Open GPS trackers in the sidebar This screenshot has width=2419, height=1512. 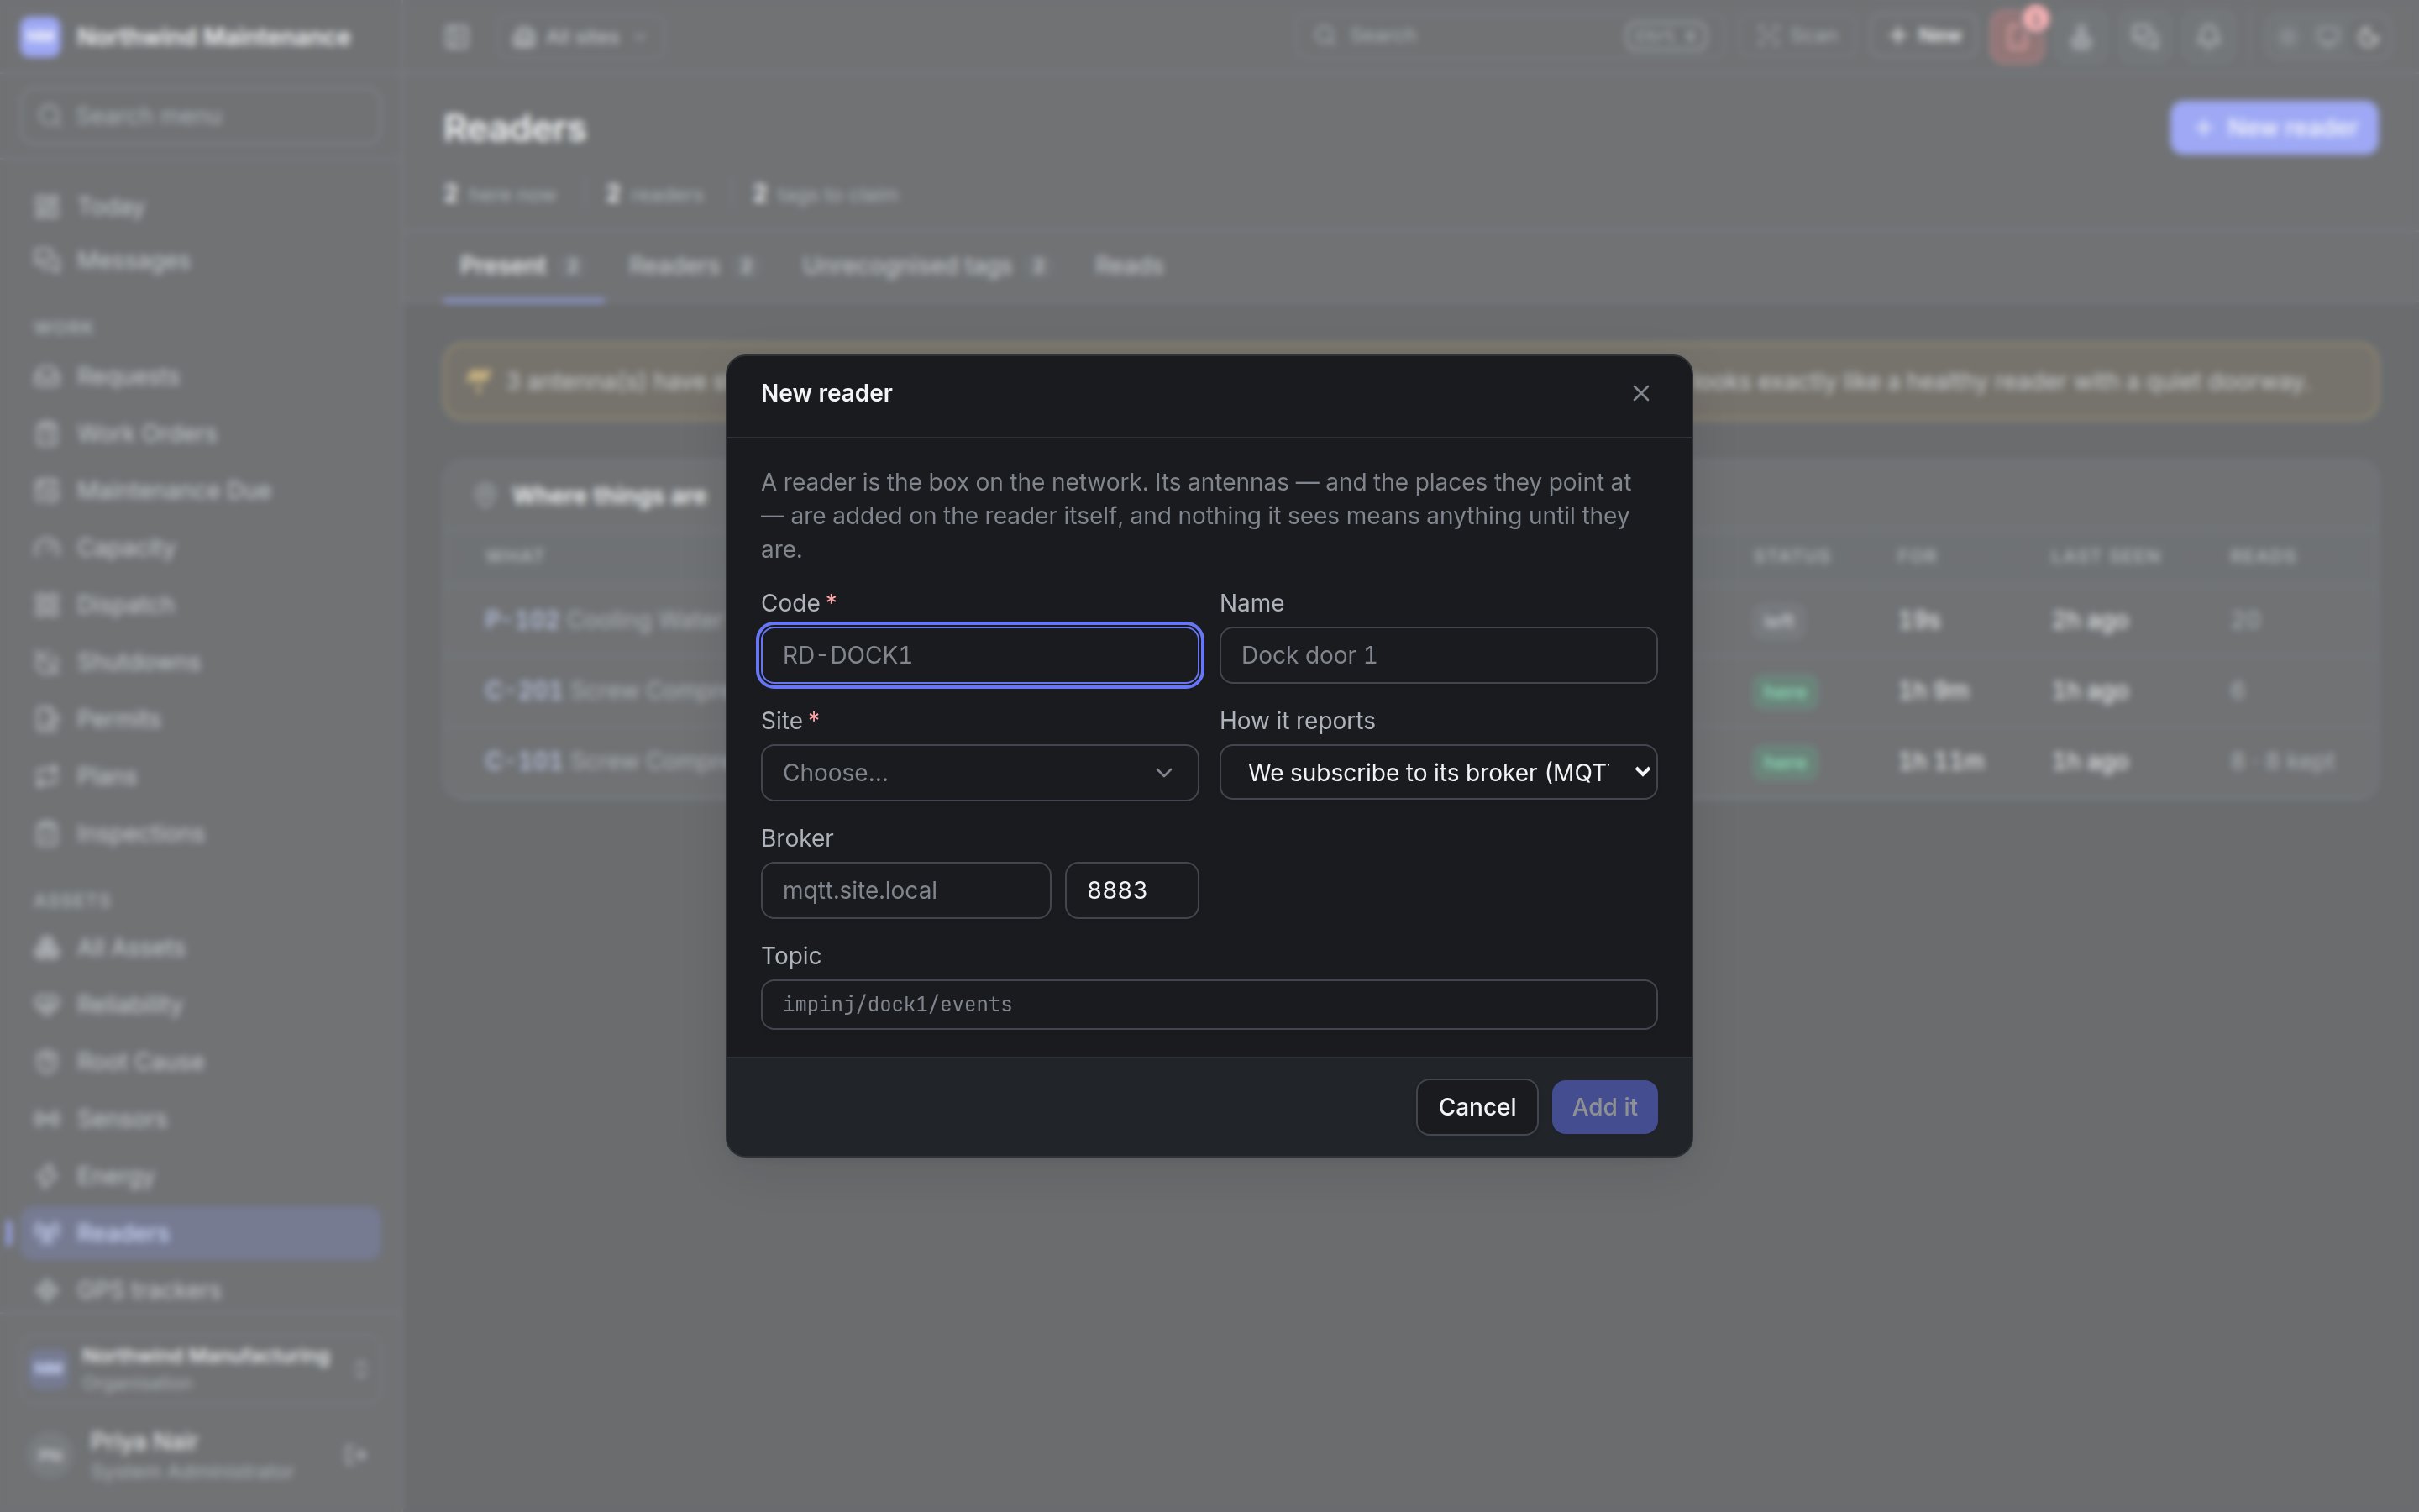pyautogui.click(x=200, y=1291)
